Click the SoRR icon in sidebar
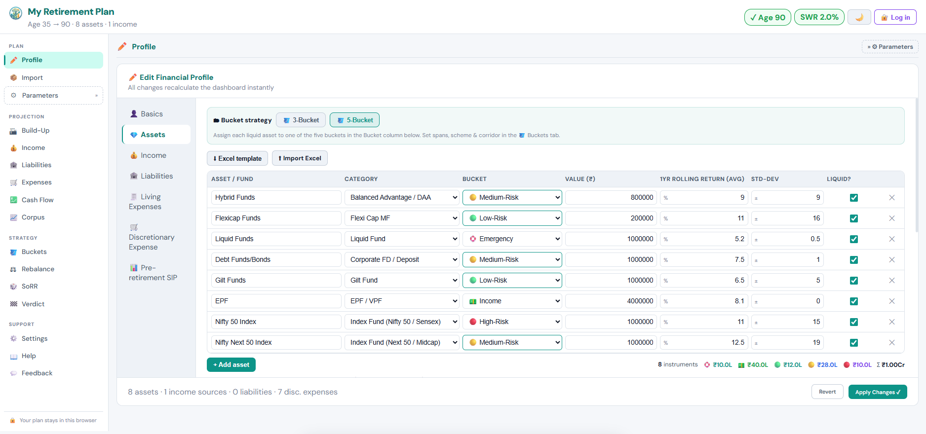 [14, 287]
